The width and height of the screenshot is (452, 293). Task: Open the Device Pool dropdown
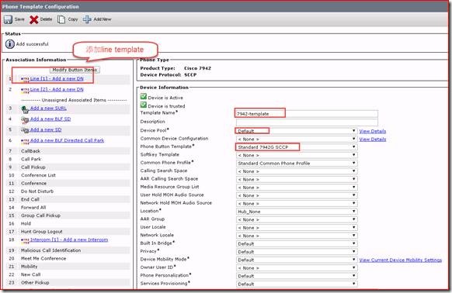(x=297, y=131)
